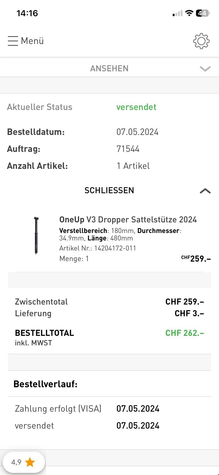The height and width of the screenshot is (475, 219).
Task: Tap the Zahlung erfolgt (VISA) entry
Action: [58, 409]
